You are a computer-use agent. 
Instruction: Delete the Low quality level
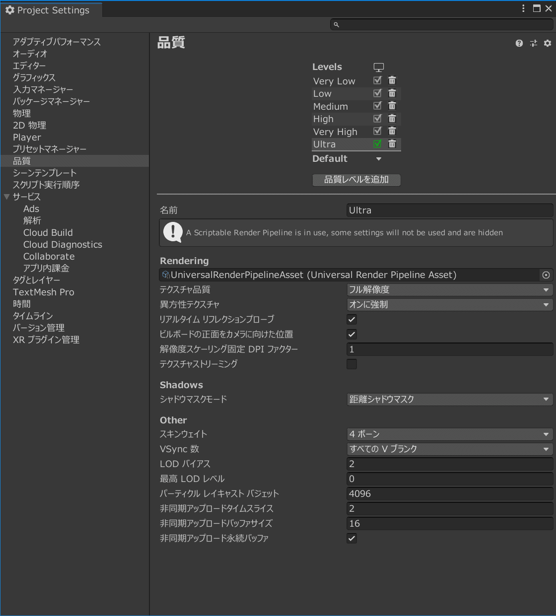tap(392, 93)
